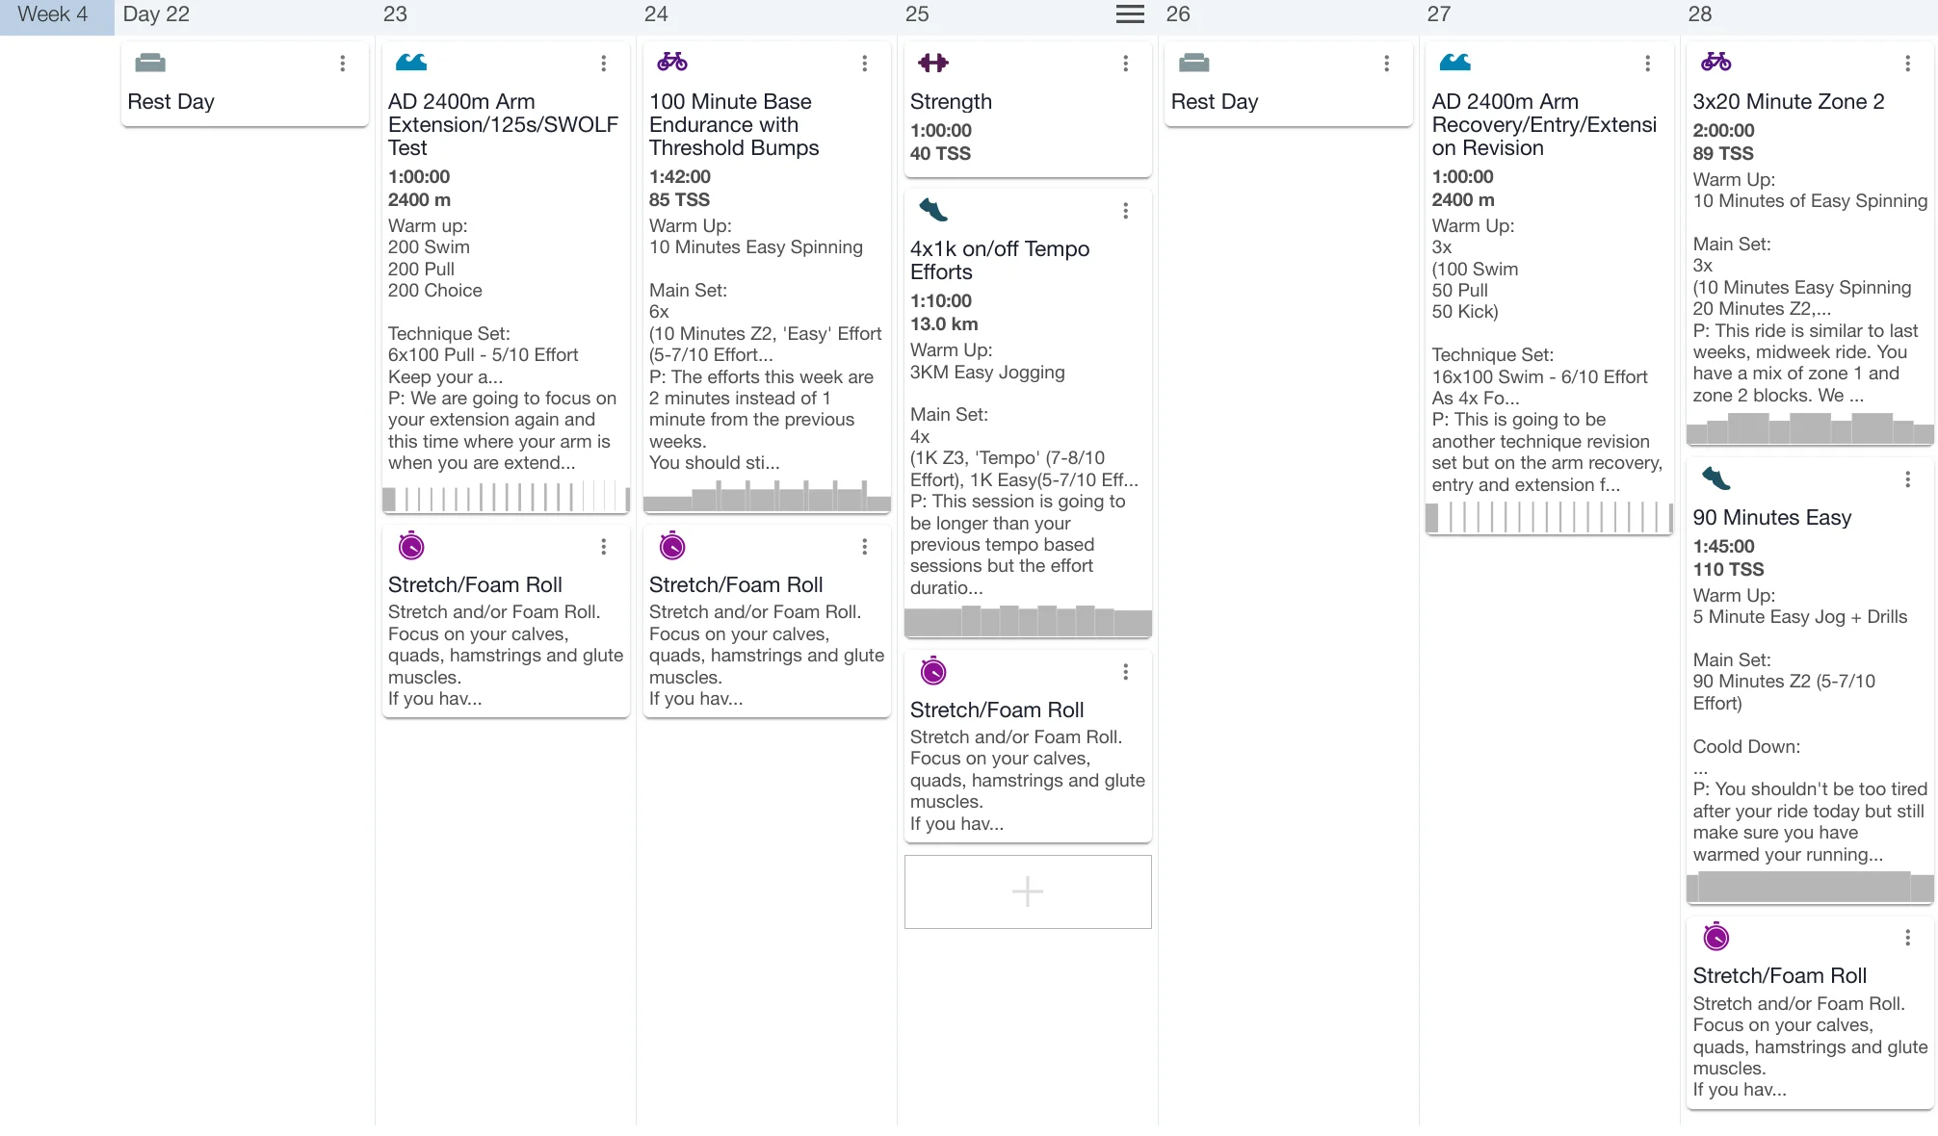Add a workout using the plus box
Screen dimensions: 1938x1136
(1028, 891)
